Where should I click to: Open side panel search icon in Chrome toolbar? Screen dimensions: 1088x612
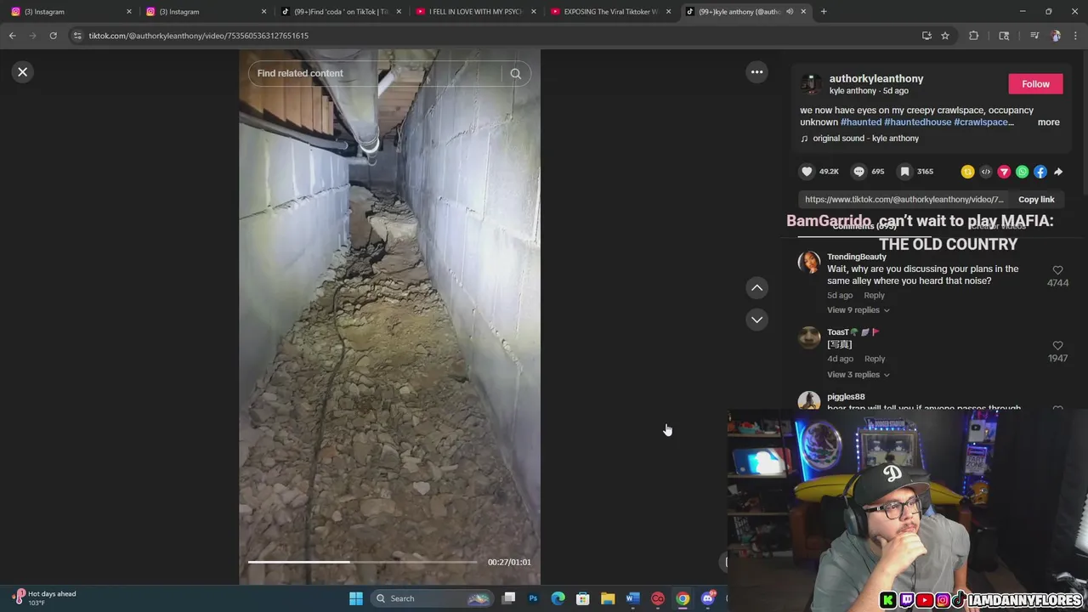(1004, 36)
